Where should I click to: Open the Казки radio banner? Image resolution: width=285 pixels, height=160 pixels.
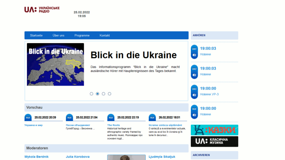coord(215,130)
